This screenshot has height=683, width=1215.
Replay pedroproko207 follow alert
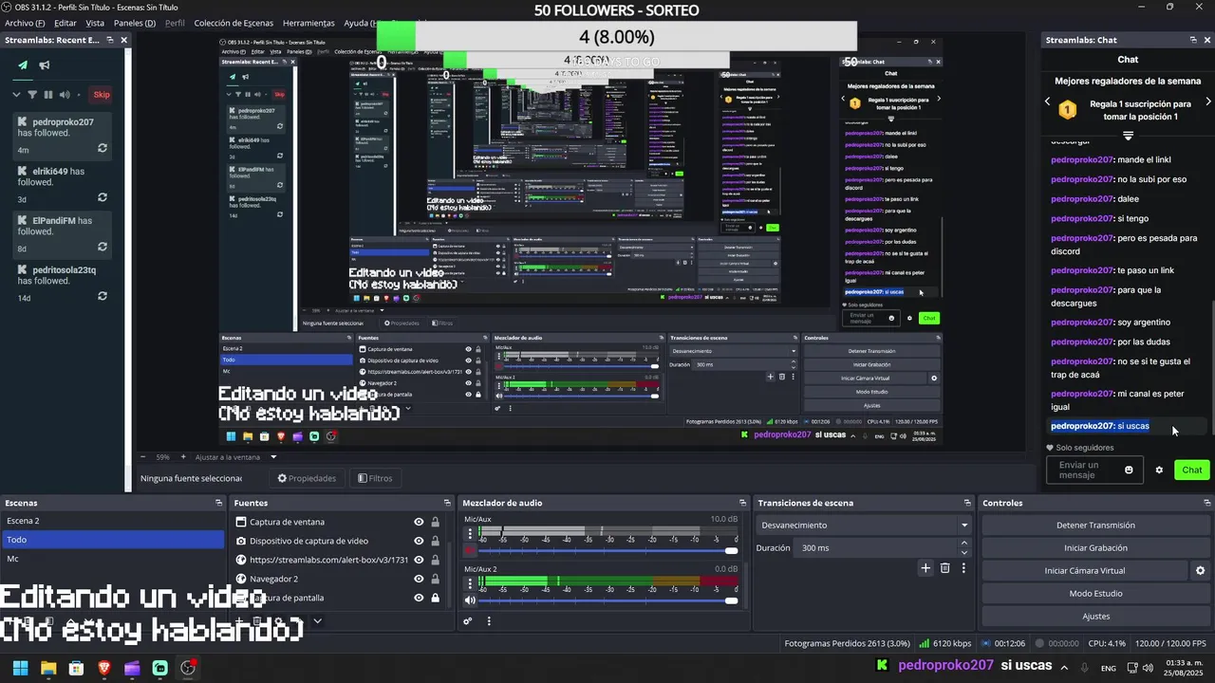coord(102,148)
